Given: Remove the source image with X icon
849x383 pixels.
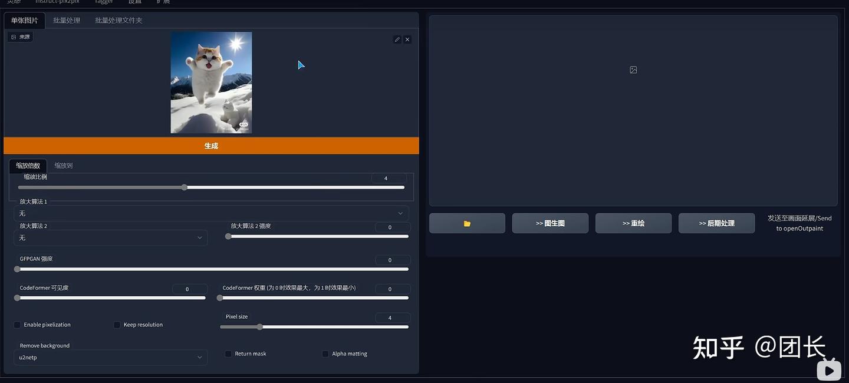Looking at the screenshot, I should point(407,39).
